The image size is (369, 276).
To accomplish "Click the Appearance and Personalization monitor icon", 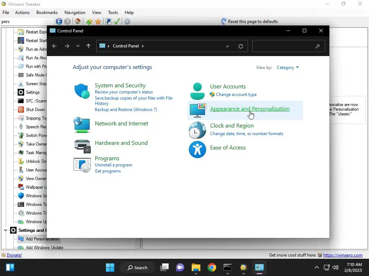I will pos(198,110).
